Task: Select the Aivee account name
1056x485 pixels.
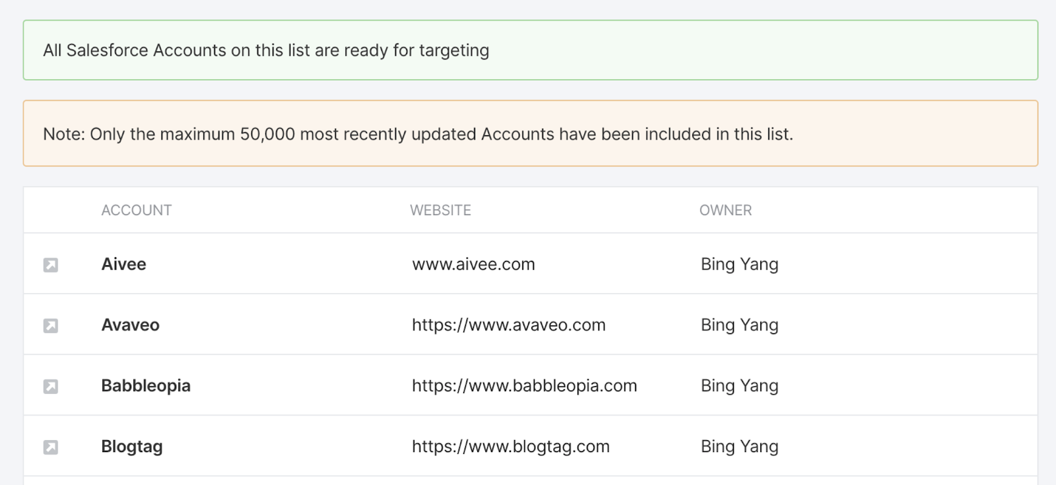Action: 124,264
